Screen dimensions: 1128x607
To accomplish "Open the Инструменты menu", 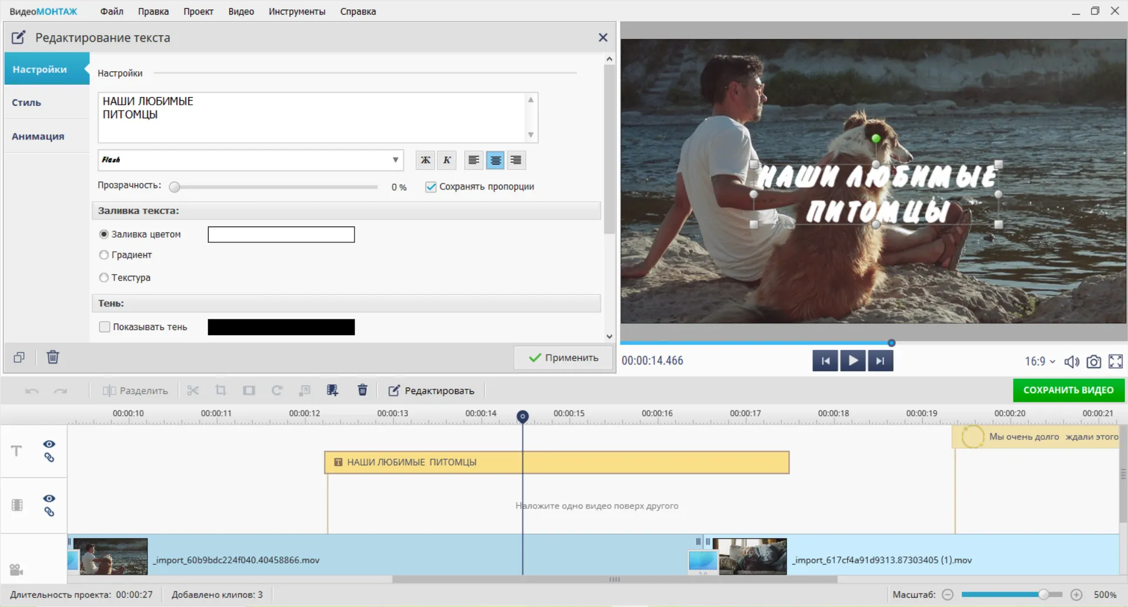I will point(297,11).
